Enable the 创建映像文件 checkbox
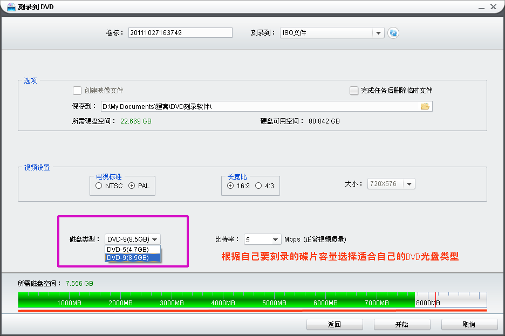 click(77, 91)
